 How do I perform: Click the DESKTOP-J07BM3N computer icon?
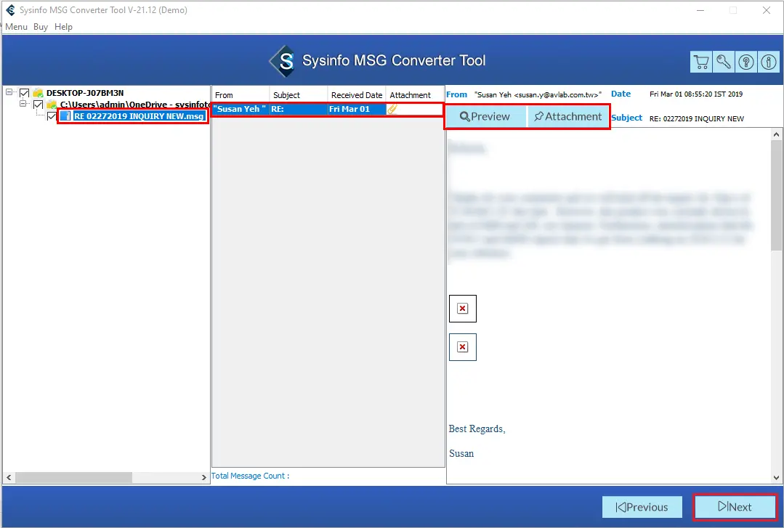38,92
